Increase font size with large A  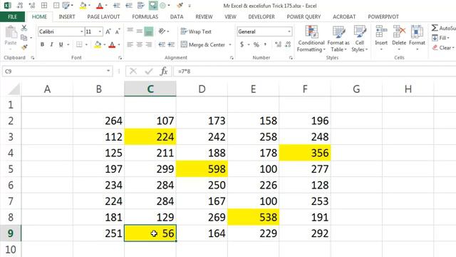click(x=108, y=31)
